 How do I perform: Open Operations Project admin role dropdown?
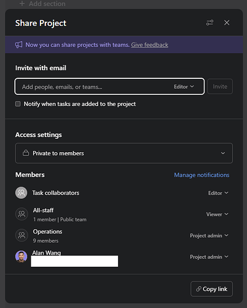point(209,235)
